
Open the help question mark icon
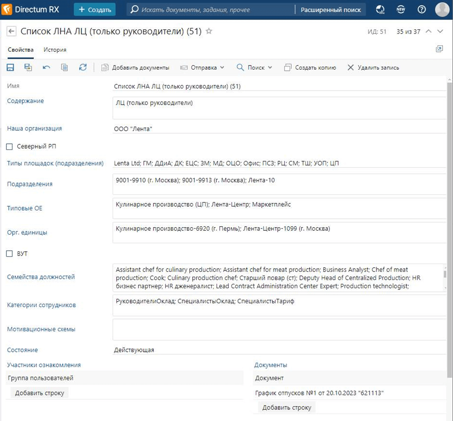[x=422, y=10]
